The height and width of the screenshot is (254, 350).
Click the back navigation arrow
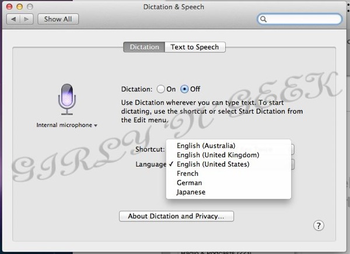point(13,19)
